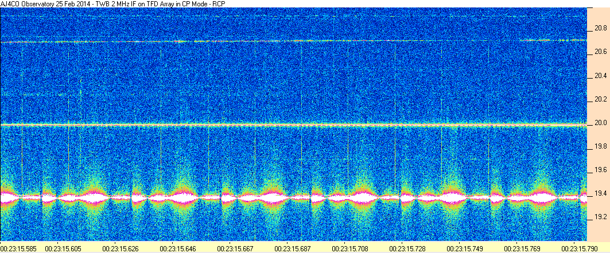This screenshot has width=610, height=253.
Task: Select the 19.4 frequency axis label
Action: [x=601, y=193]
